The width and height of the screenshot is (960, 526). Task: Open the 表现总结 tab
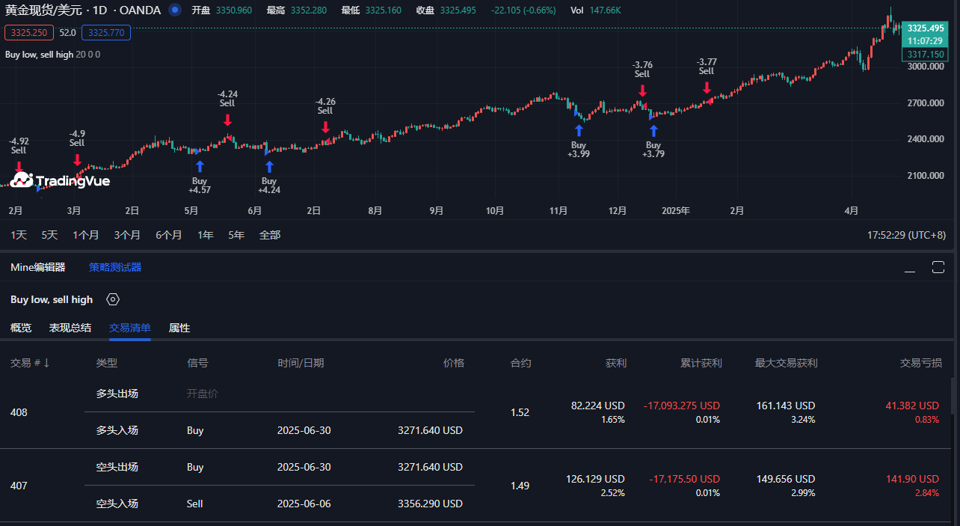(x=70, y=328)
